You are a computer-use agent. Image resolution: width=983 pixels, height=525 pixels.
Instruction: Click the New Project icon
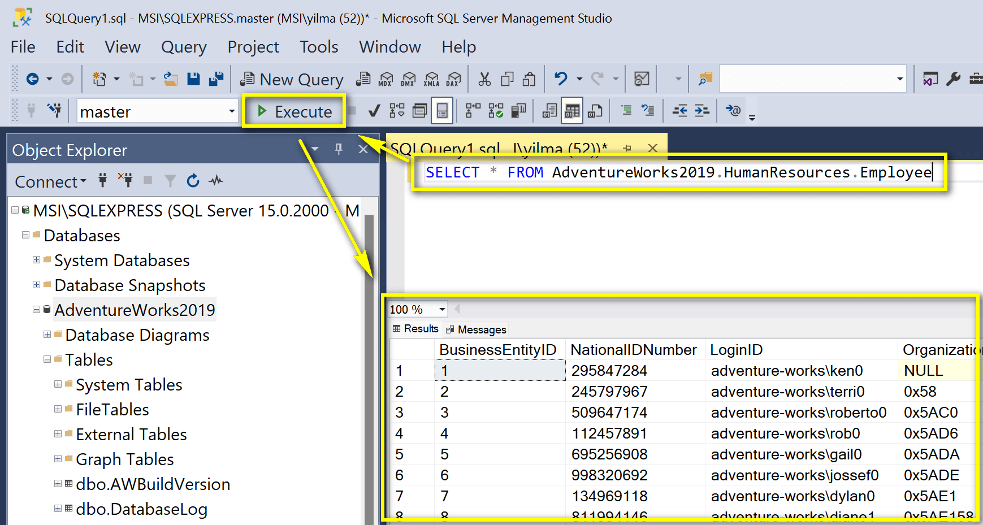pyautogui.click(x=99, y=79)
